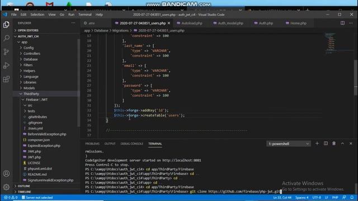Switch to the .env editor tab
Image resolution: width=358 pixels, height=201 pixels.
point(92,23)
